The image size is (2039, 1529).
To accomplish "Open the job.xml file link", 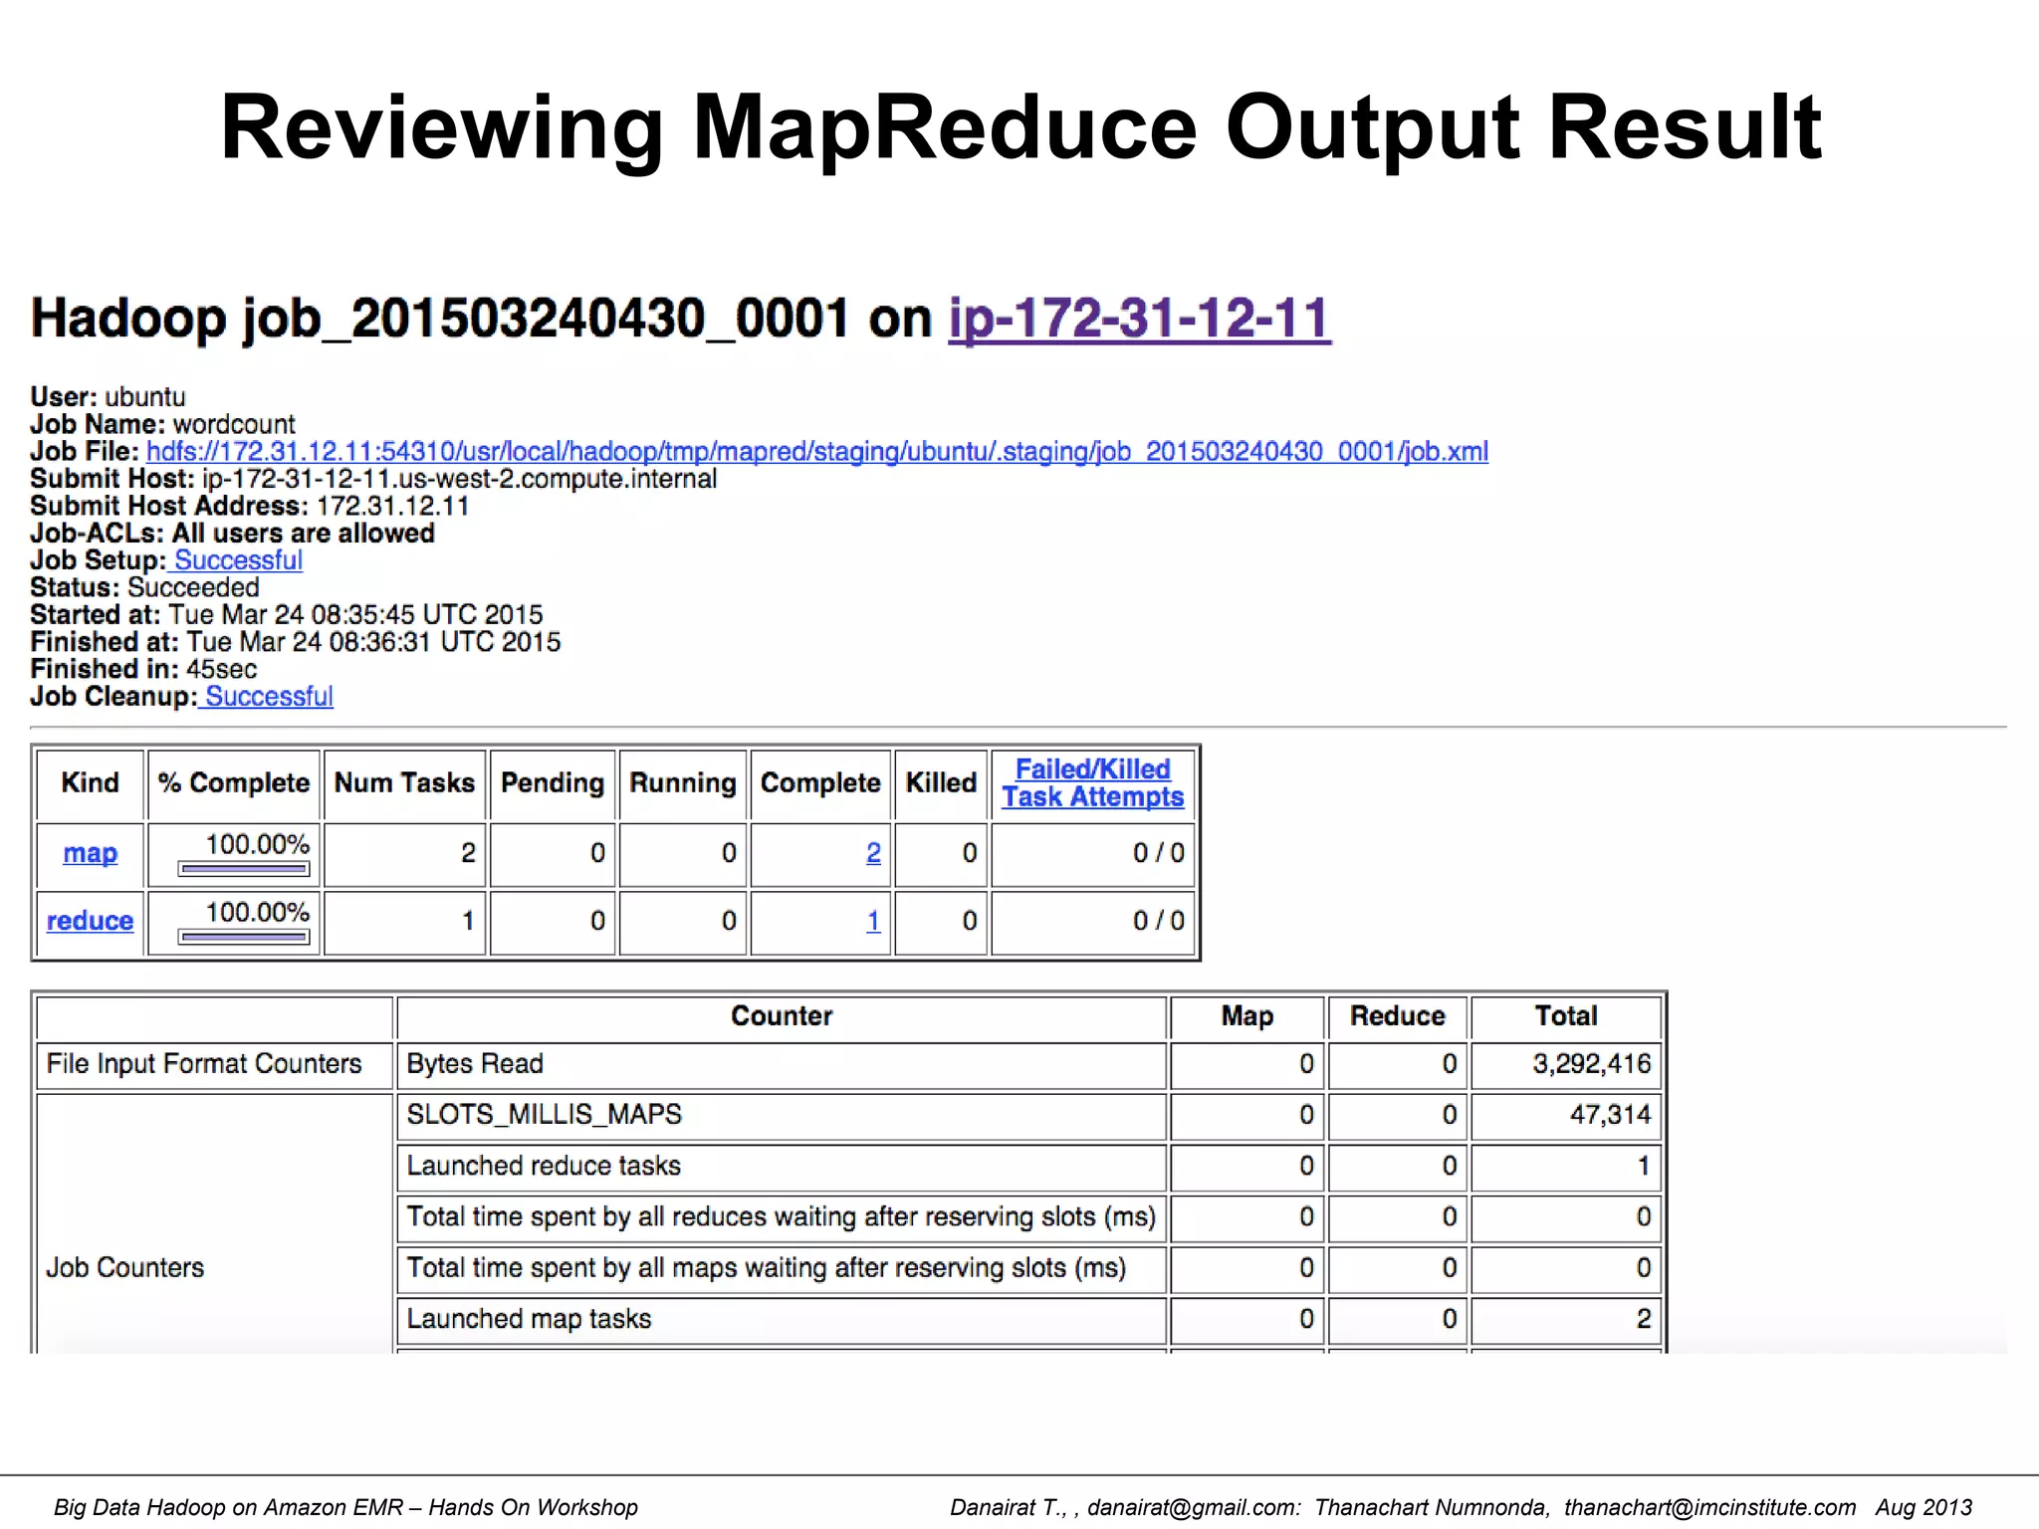I will point(817,451).
